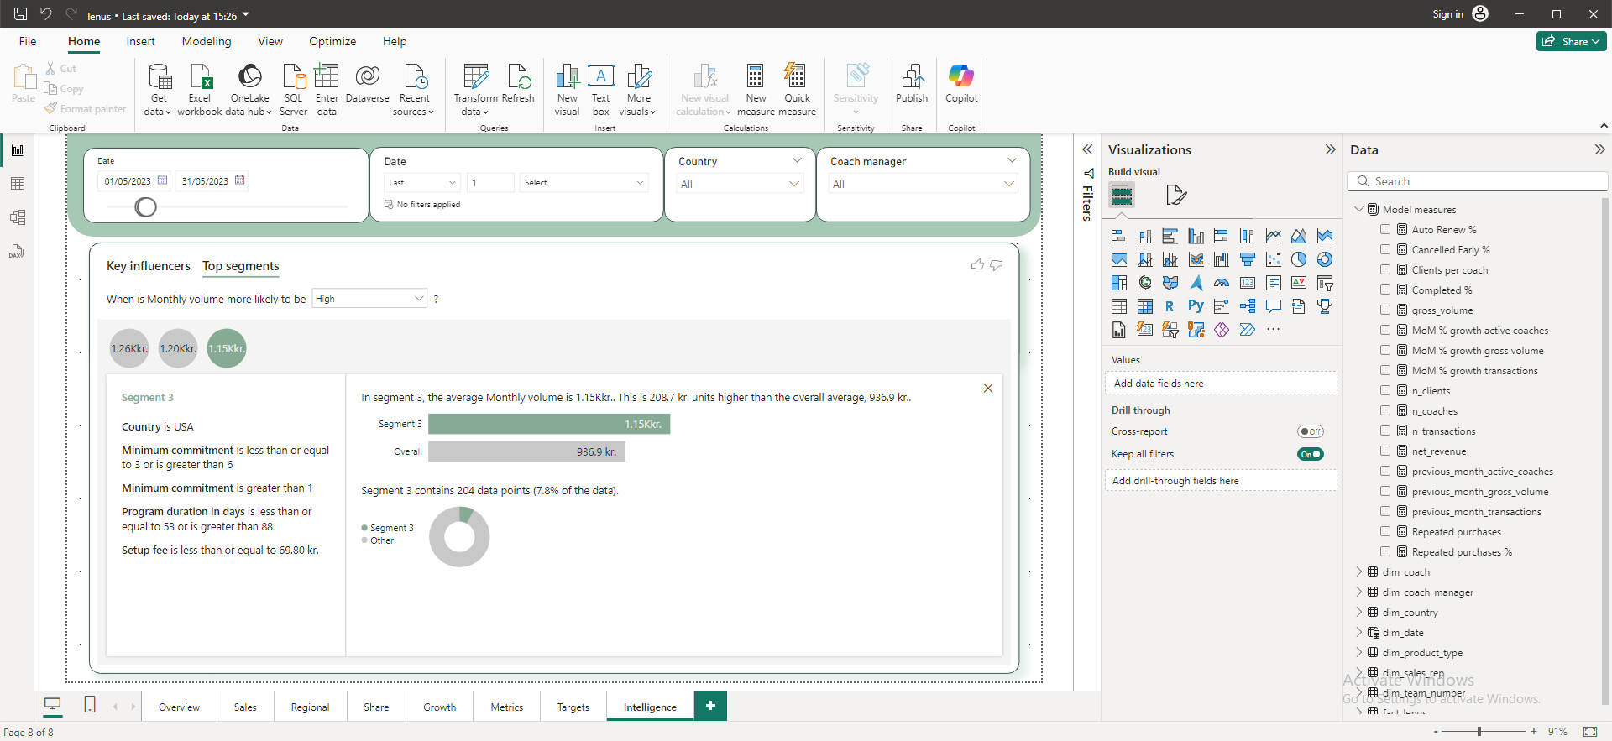This screenshot has width=1612, height=741.
Task: Insert a Funnel chart visual
Action: coord(1248,259)
